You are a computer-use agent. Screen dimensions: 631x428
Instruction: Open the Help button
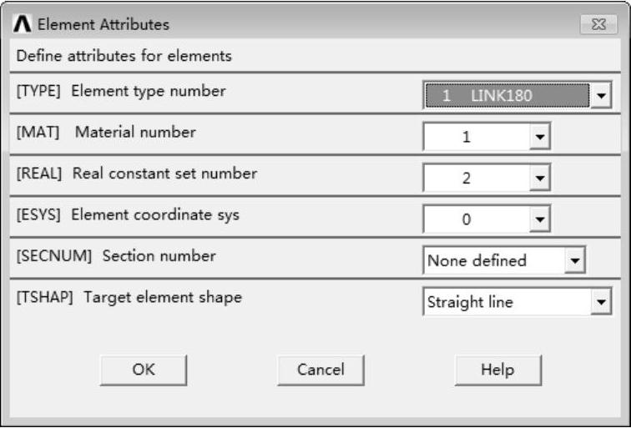(497, 370)
